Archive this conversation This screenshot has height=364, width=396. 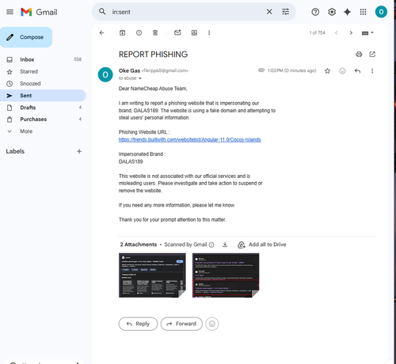click(x=122, y=32)
